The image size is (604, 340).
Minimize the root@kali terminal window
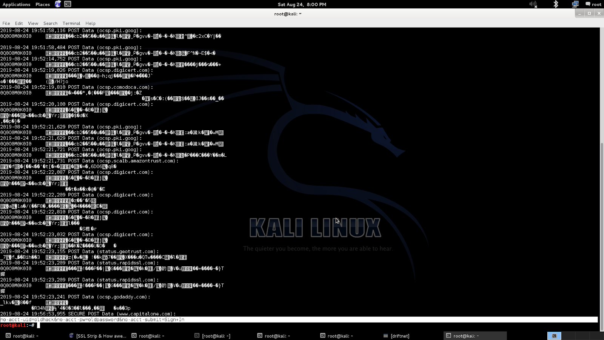click(579, 14)
